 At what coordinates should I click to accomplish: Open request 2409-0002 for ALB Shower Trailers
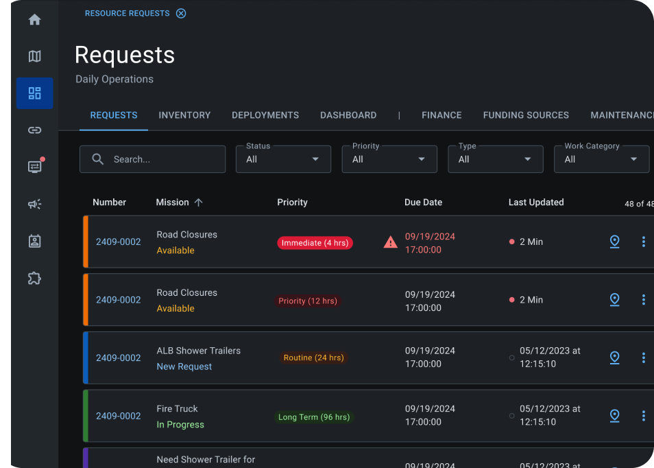[x=118, y=358]
